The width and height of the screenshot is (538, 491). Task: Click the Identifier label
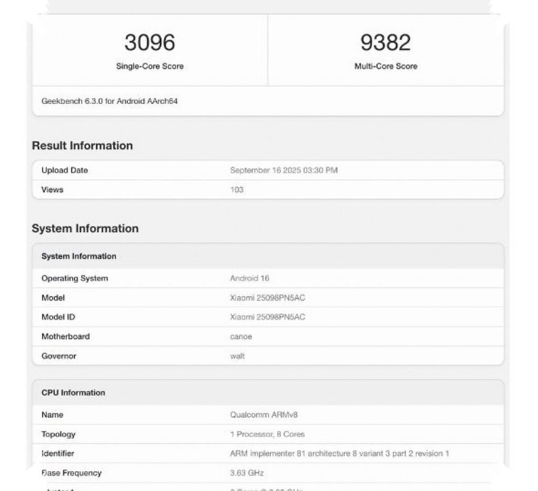pos(58,454)
